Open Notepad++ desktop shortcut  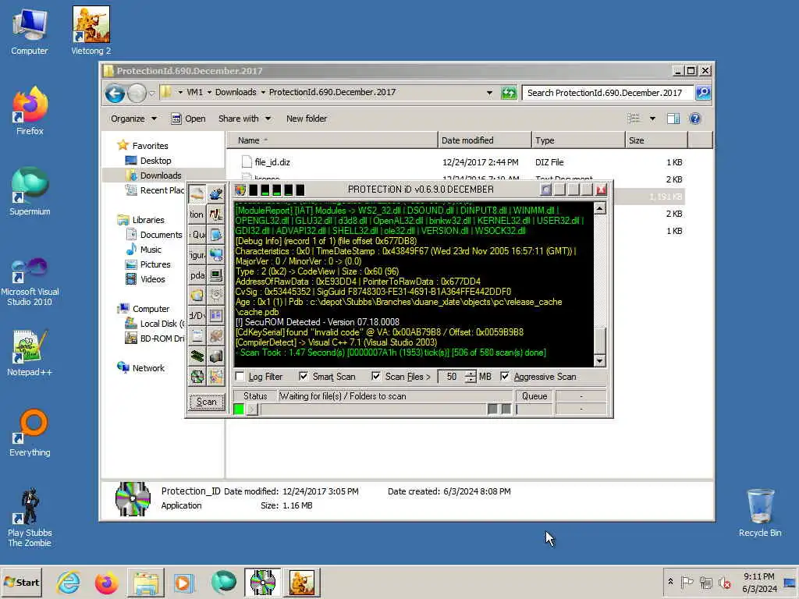coord(30,353)
